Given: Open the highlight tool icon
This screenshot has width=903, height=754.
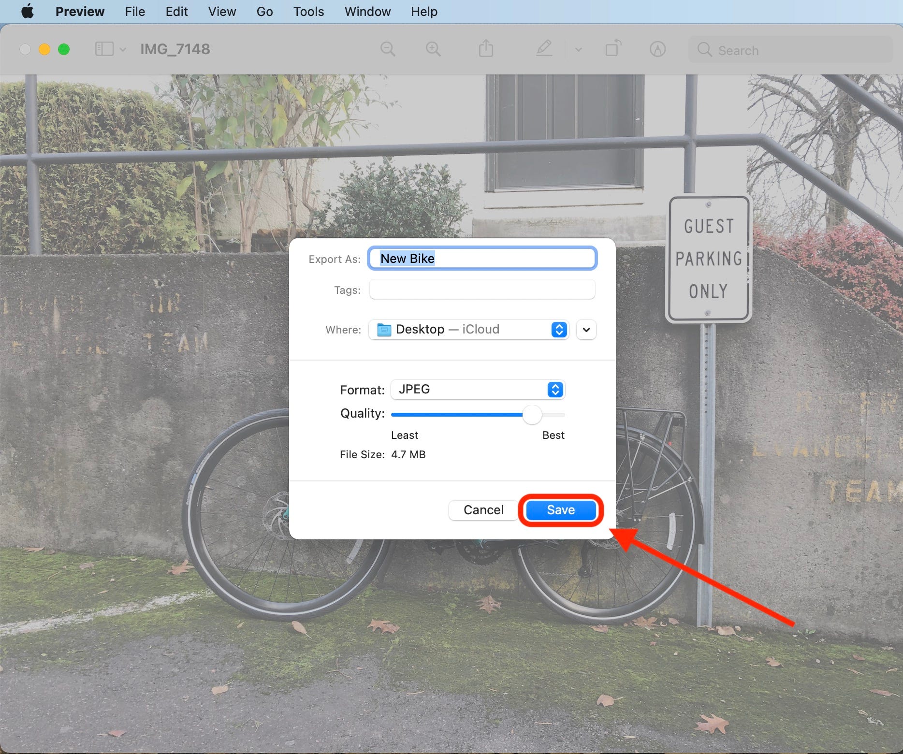Looking at the screenshot, I should [657, 49].
